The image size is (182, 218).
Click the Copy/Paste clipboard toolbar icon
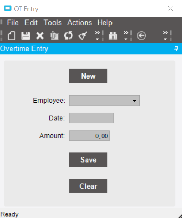click(54, 36)
